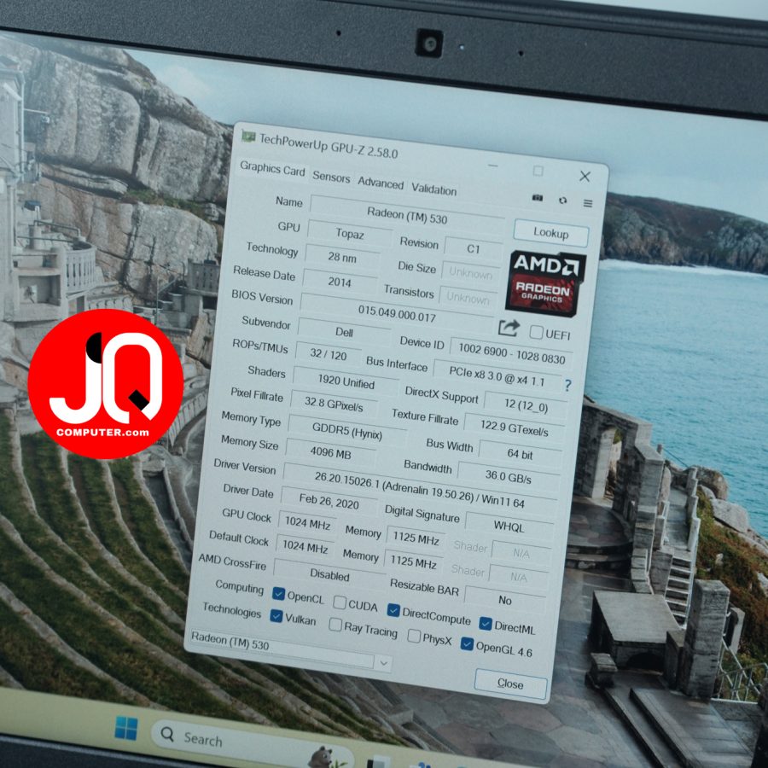
Task: Click the Technology value 28 nm
Action: 342,257
